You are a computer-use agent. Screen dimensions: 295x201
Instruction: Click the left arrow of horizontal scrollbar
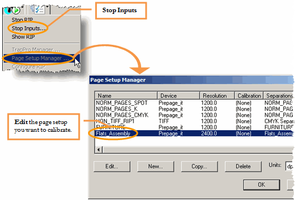(x=99, y=150)
